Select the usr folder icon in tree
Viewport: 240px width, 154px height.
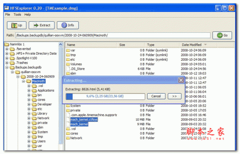click(34, 146)
